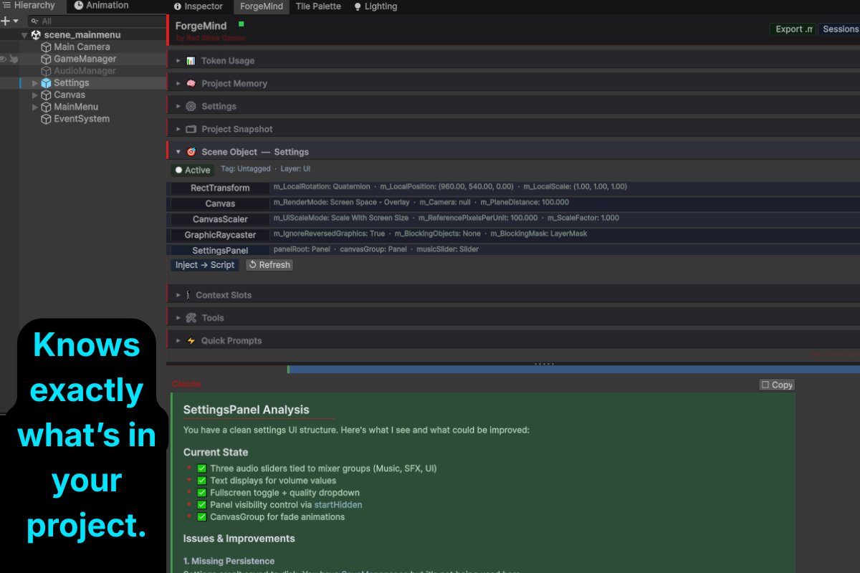Screen dimensions: 860x573
Task: Click the Project Memory brain icon
Action: (x=191, y=84)
